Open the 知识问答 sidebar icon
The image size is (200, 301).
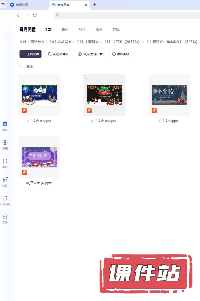(x=5, y=198)
